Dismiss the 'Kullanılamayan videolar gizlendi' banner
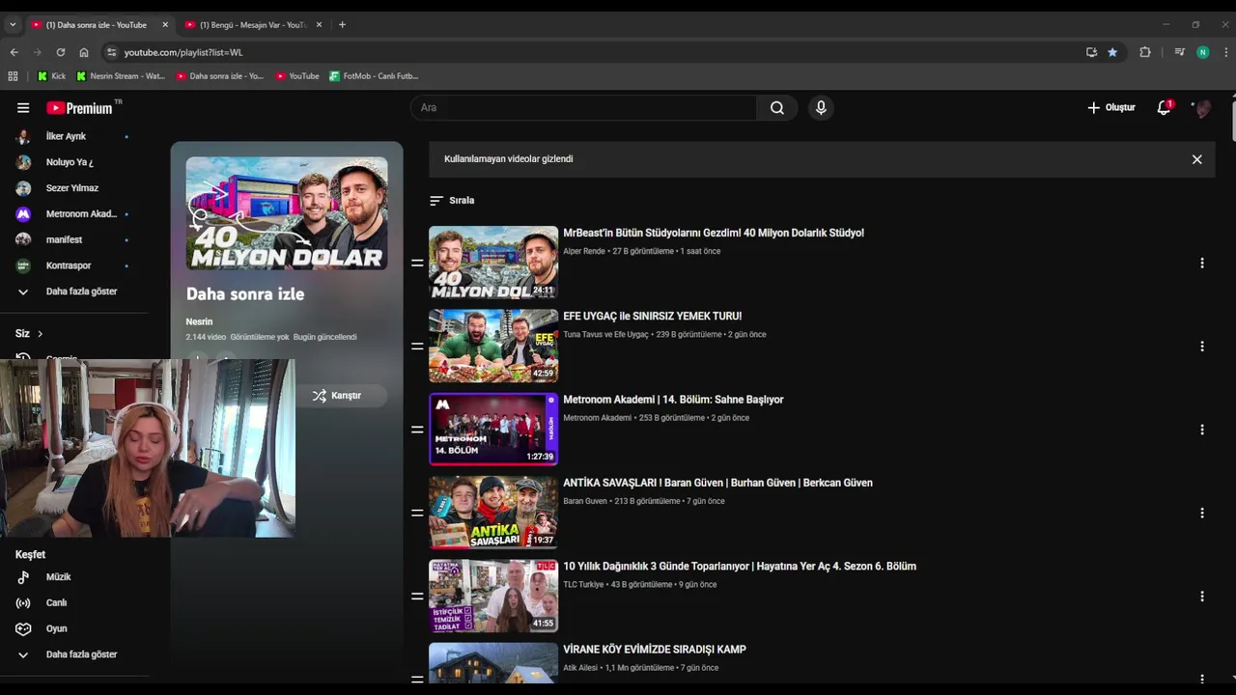 tap(1196, 159)
